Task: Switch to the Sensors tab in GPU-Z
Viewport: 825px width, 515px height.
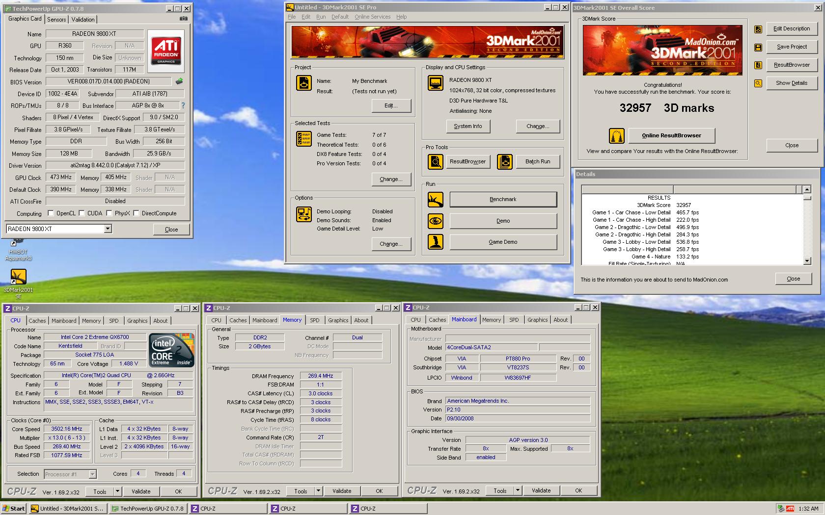Action: point(56,20)
